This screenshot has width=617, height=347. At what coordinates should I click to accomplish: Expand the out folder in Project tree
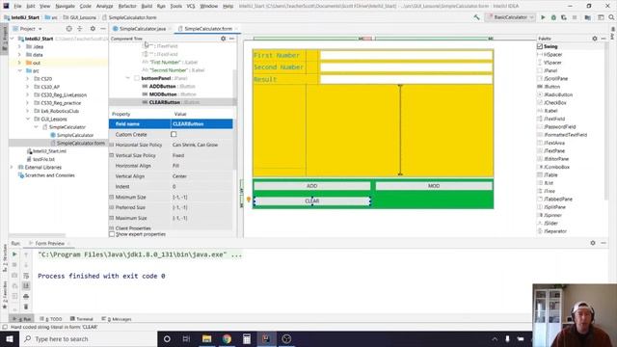pyautogui.click(x=19, y=63)
